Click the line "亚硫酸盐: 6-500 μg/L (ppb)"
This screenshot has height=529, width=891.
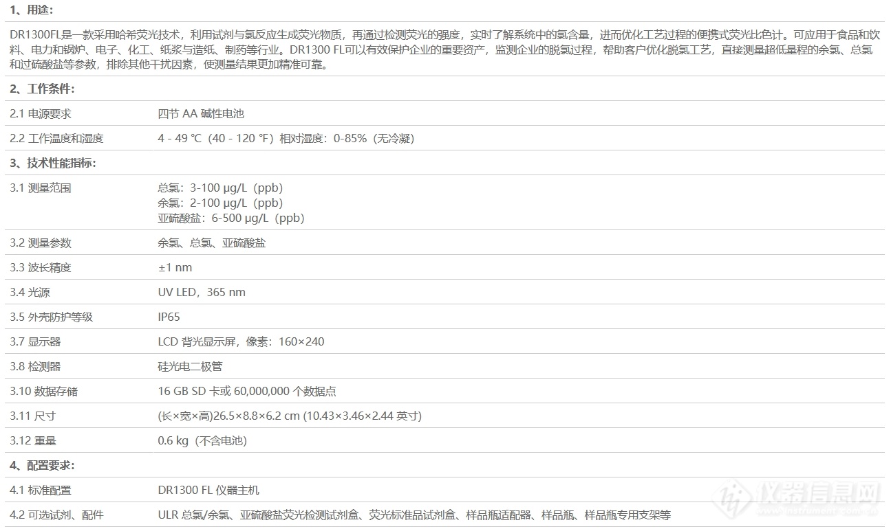[x=231, y=218]
